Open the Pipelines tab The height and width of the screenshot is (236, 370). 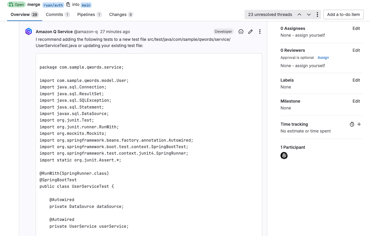[x=89, y=14]
